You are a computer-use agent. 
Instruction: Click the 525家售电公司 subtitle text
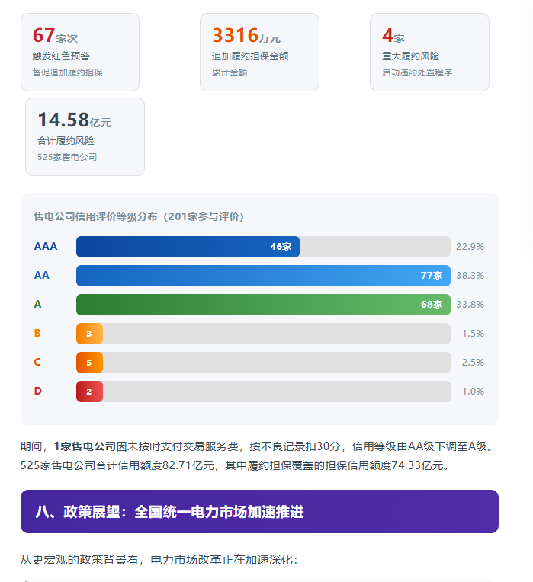click(67, 157)
